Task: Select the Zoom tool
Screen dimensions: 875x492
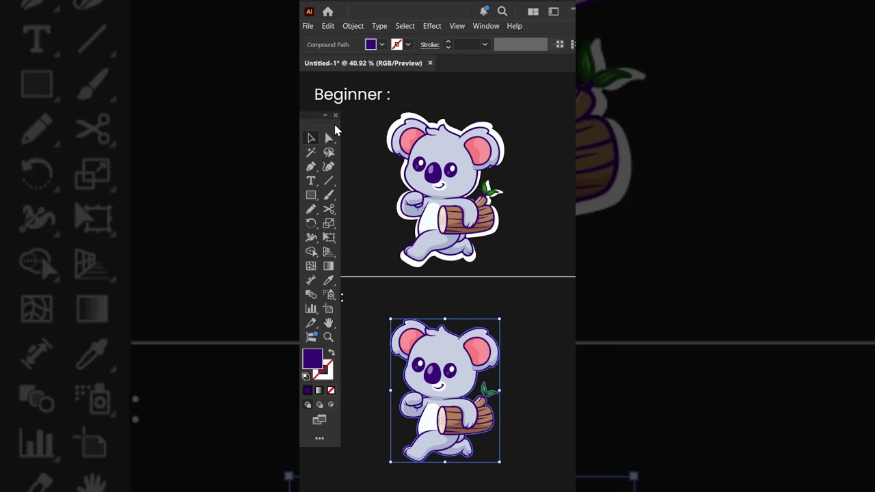Action: point(329,337)
